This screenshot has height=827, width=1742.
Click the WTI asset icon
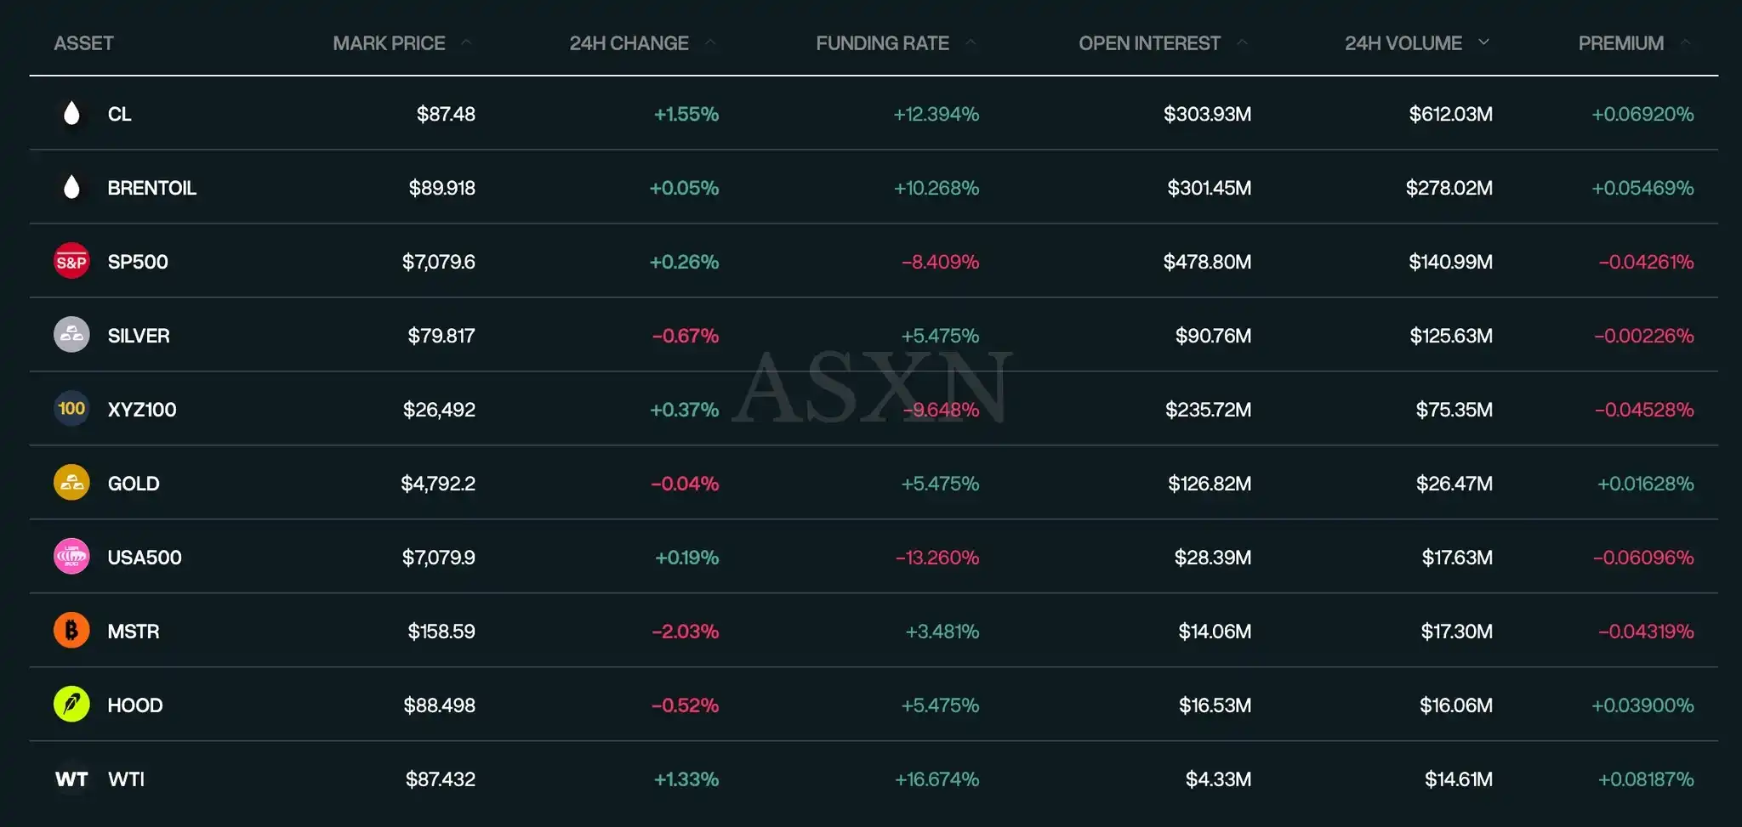(x=71, y=779)
